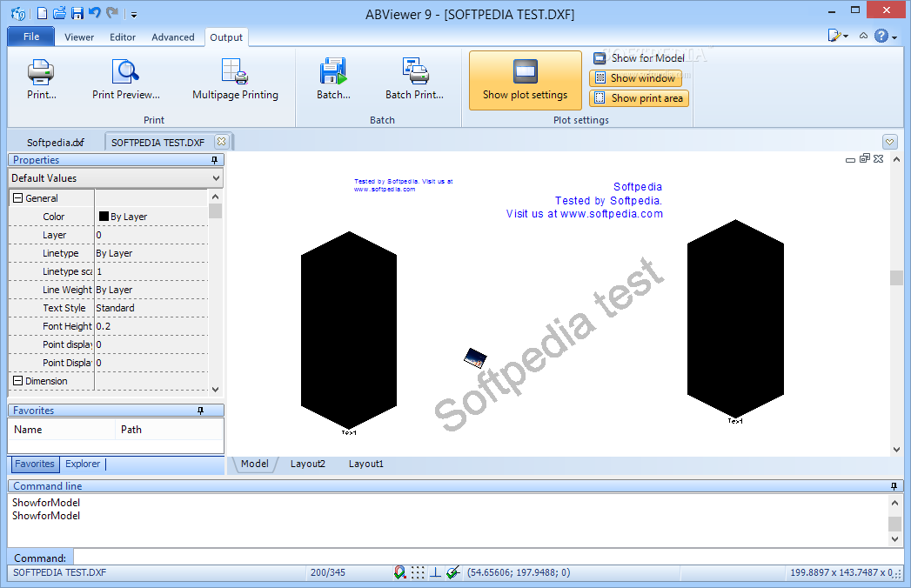This screenshot has width=911, height=588.
Task: Switch to the Explorer bottom tab
Action: pos(83,464)
